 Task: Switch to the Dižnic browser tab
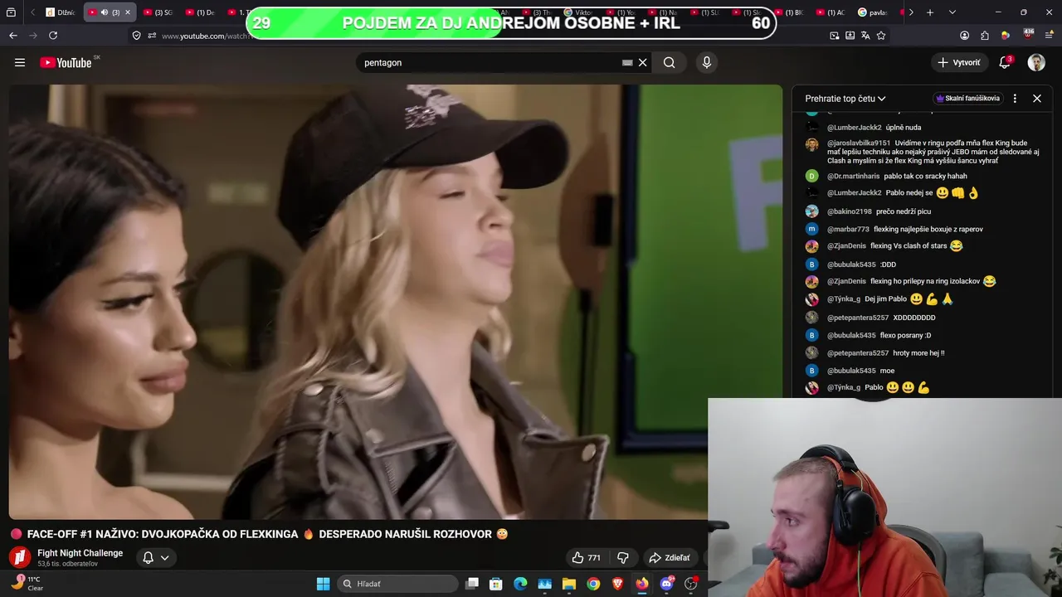61,12
